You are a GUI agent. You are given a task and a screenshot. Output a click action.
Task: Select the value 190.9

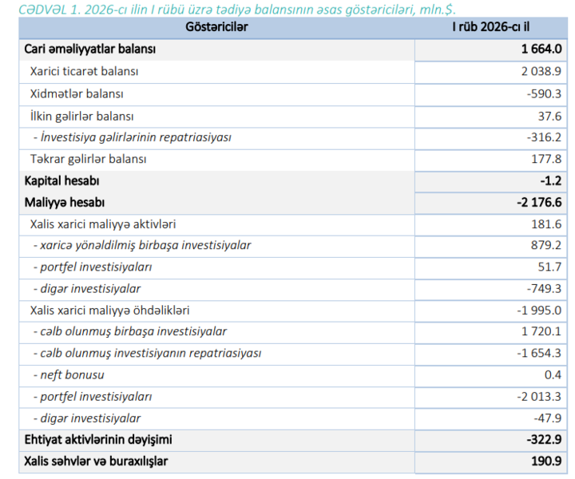(546, 461)
